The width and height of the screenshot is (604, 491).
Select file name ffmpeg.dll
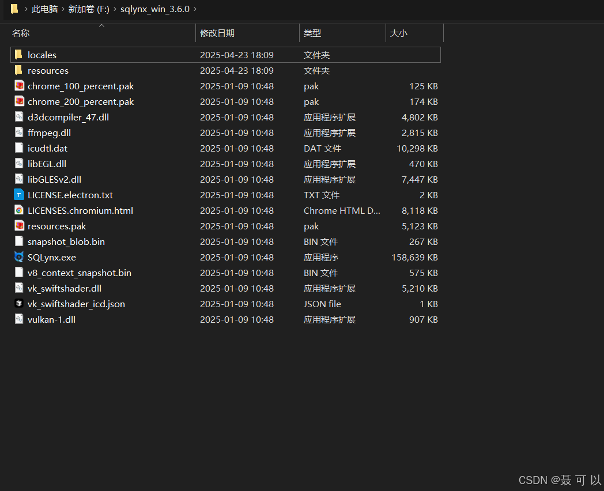point(50,133)
